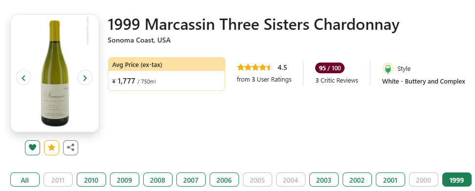
Task: Click the user rating stars
Action: coord(255,67)
